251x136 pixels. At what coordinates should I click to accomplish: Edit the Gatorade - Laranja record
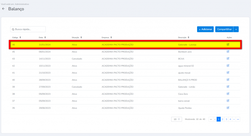228,45
